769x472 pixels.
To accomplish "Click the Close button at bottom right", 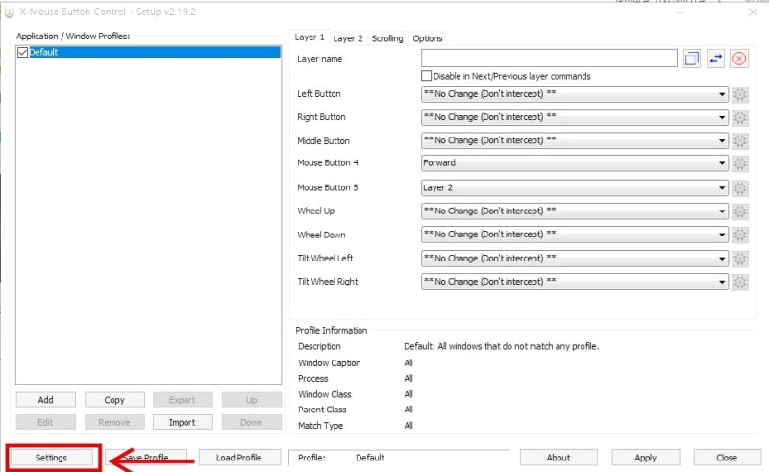I will tap(727, 458).
